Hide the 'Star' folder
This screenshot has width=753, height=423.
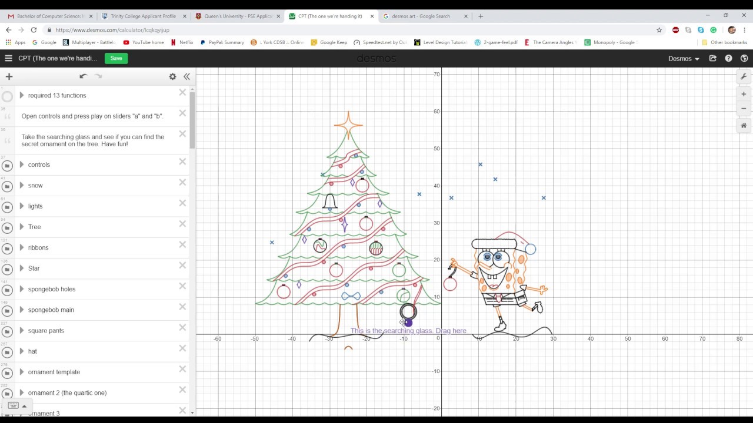click(x=7, y=270)
